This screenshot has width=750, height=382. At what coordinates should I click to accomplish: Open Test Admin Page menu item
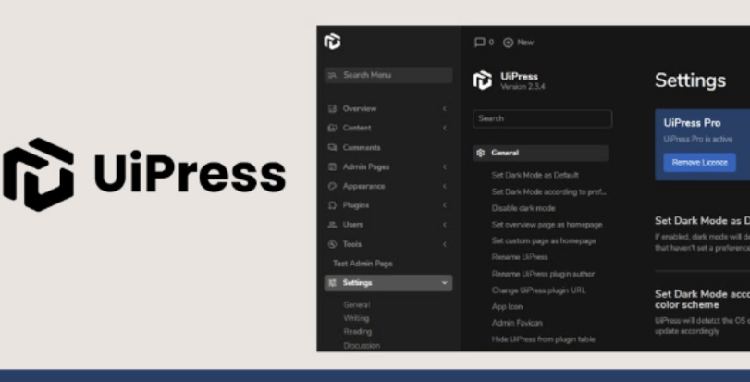tap(363, 264)
